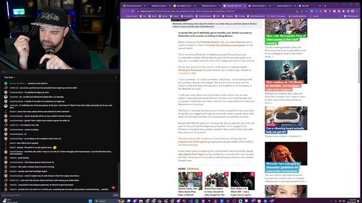
Task: Open the All Bookmarks folder
Action: tap(351, 16)
